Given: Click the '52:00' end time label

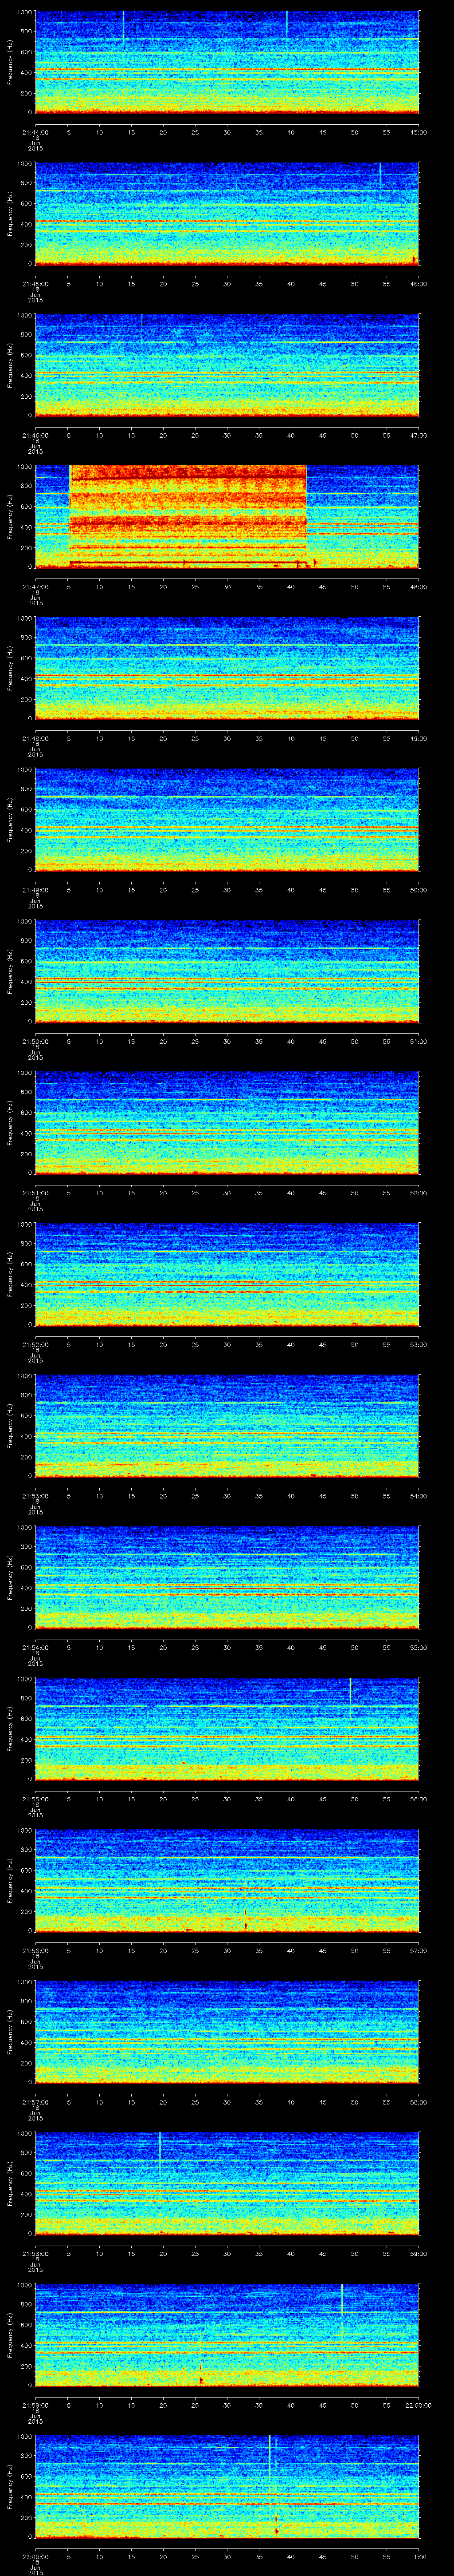Looking at the screenshot, I should [x=418, y=1193].
